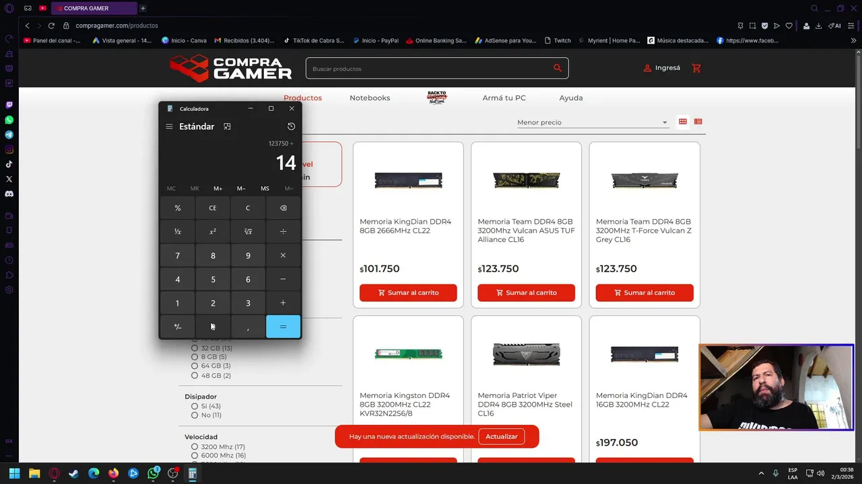Viewport: 862px width, 484px height.
Task: Click the plus/minus sign key in Calculator
Action: 178,327
